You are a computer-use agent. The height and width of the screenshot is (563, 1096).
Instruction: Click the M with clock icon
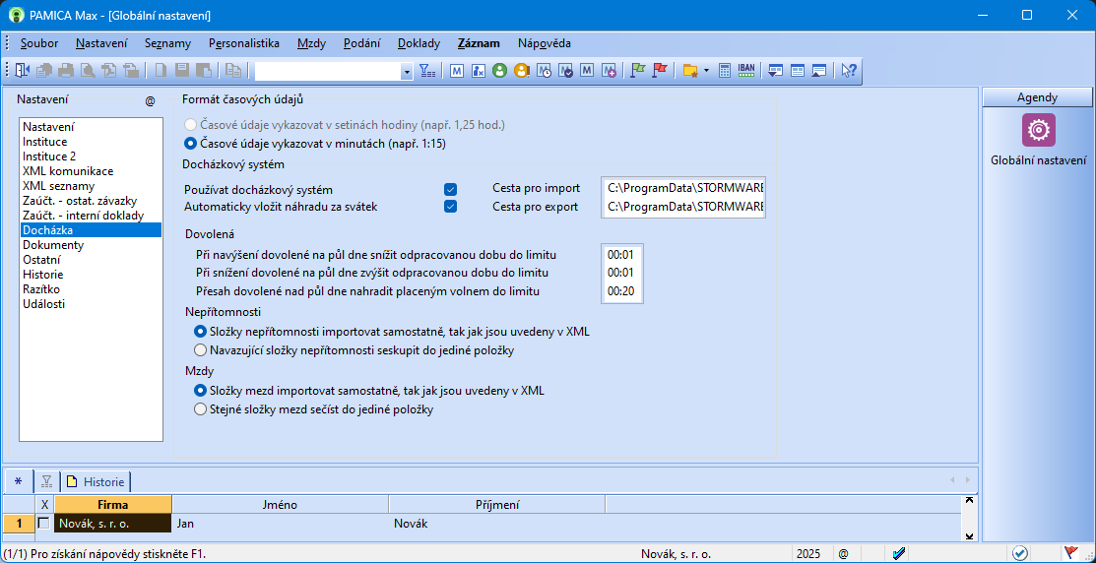[x=544, y=71]
